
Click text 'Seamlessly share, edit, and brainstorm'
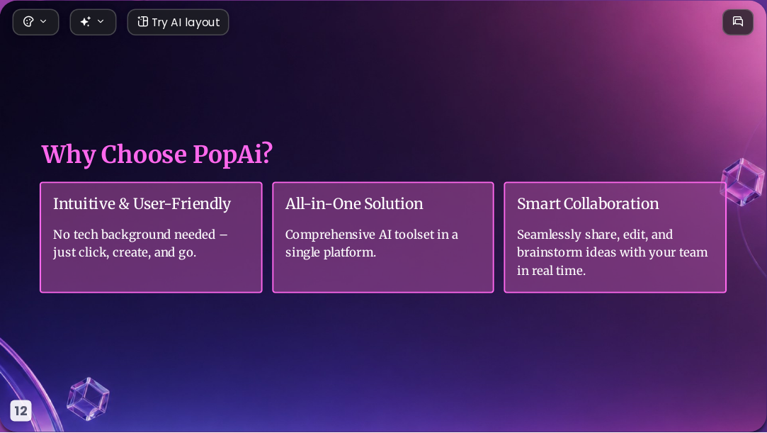coord(595,243)
